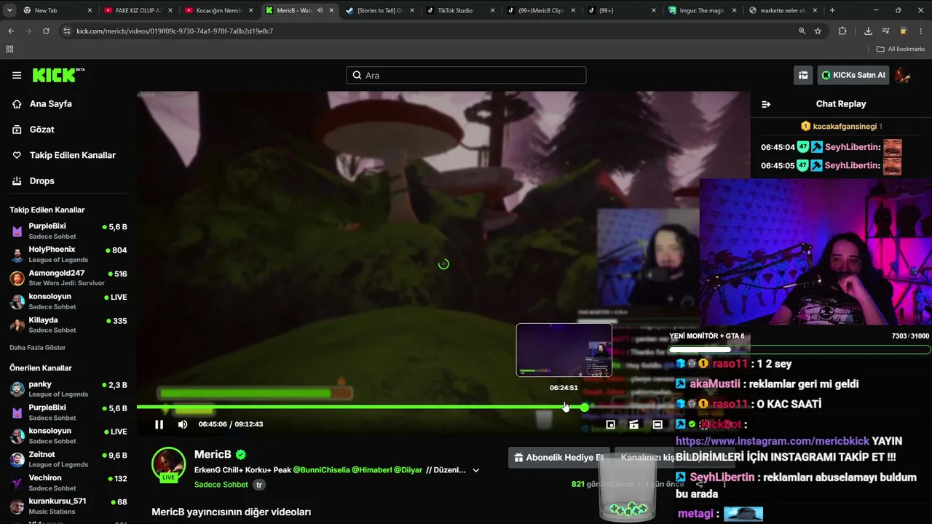Open a new browser tab
Image resolution: width=932 pixels, height=524 pixels.
click(x=832, y=10)
